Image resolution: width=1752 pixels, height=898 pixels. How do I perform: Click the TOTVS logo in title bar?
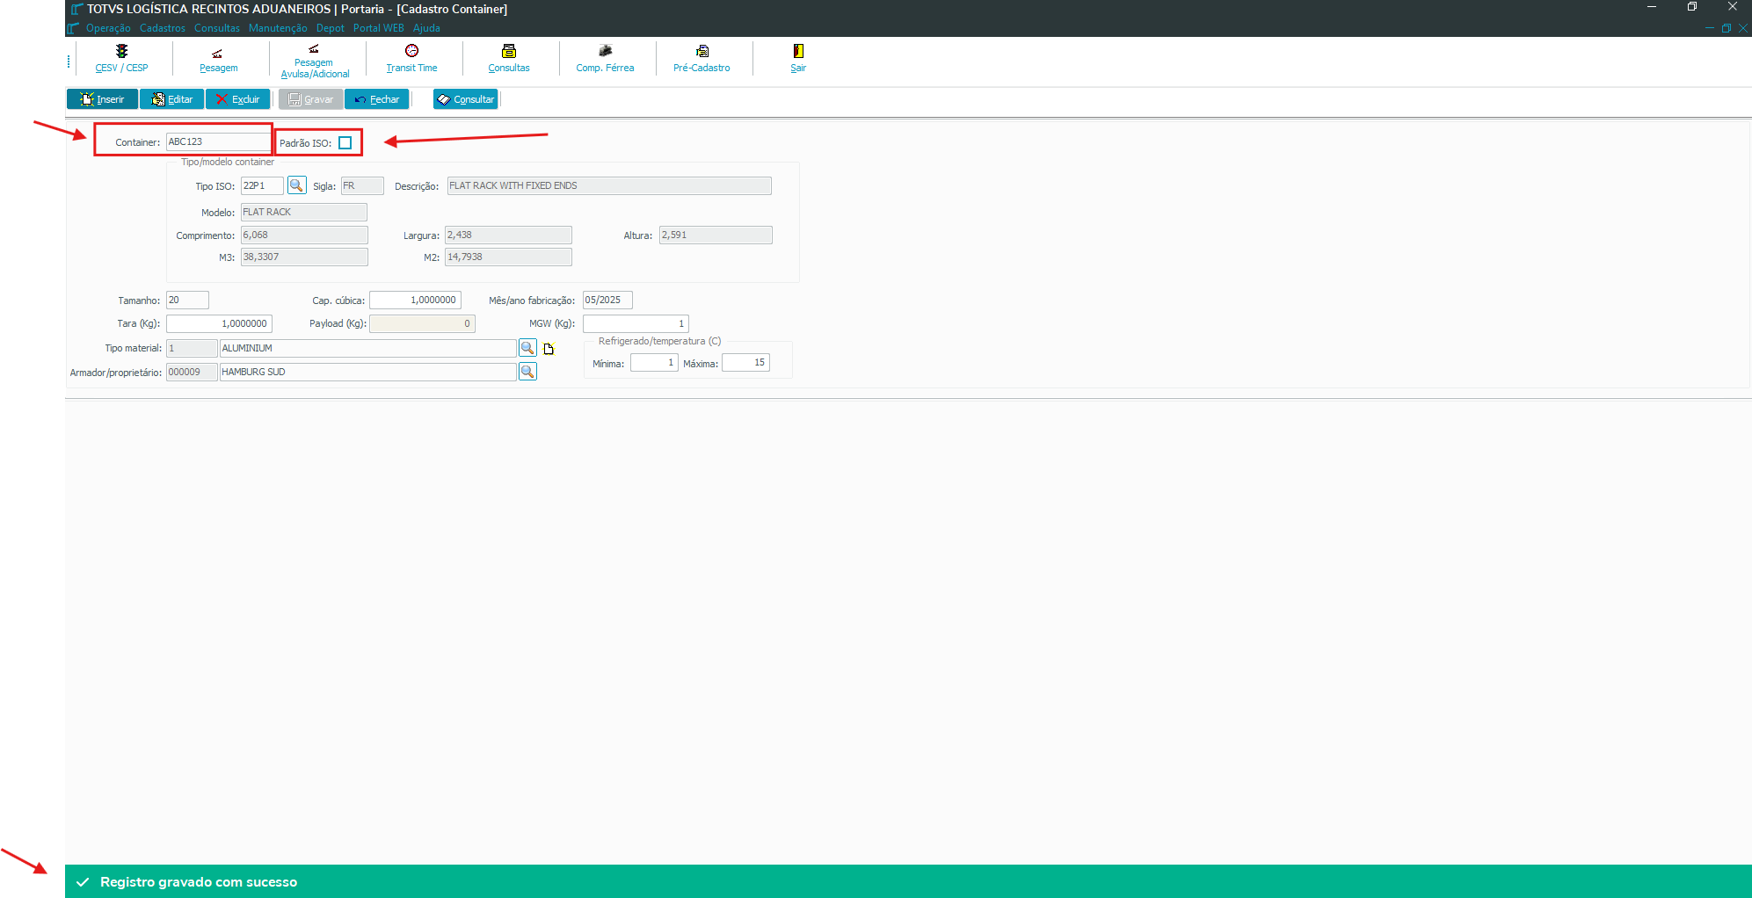pyautogui.click(x=77, y=9)
